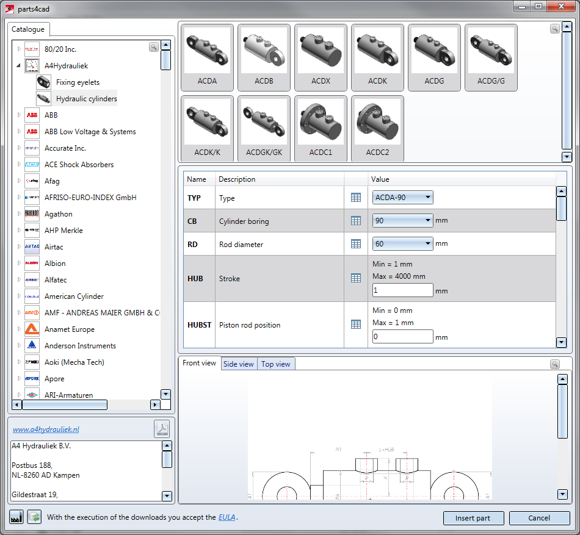580x535 pixels.
Task: Click the catalogue tree scroll down arrow
Action: coord(165,394)
